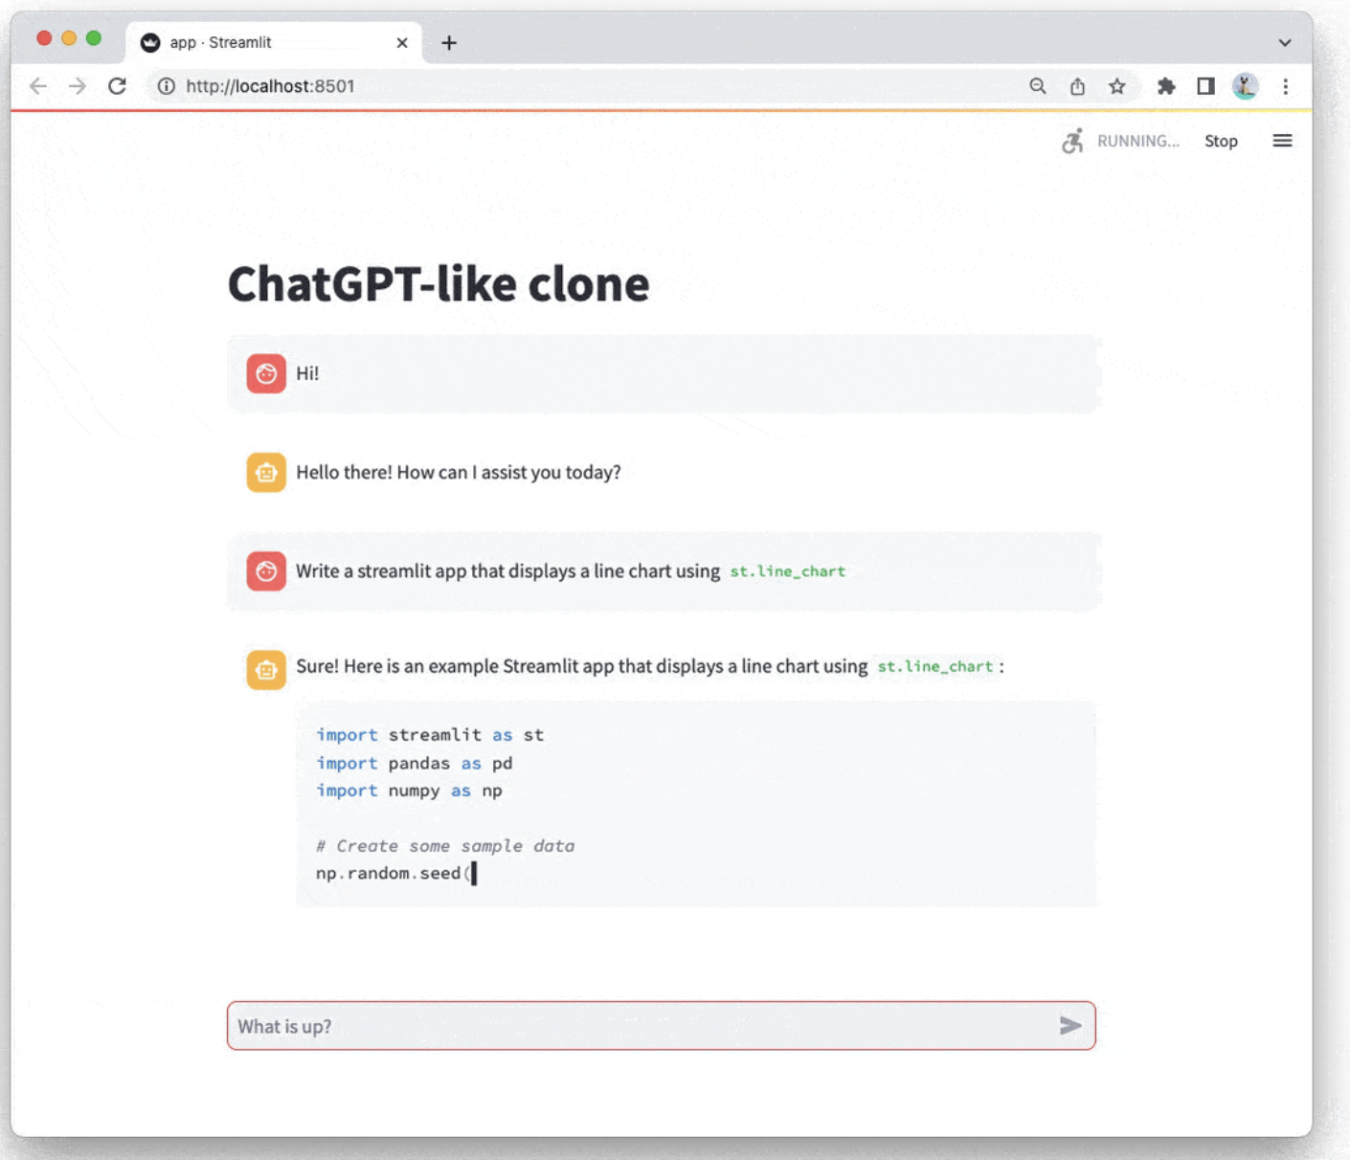Click the inline code "st.line_chart" in user message
Screen dimensions: 1350x1160
coord(788,571)
